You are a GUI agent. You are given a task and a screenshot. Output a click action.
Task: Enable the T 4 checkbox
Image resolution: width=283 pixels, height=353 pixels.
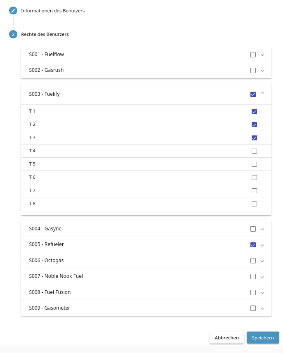(254, 151)
